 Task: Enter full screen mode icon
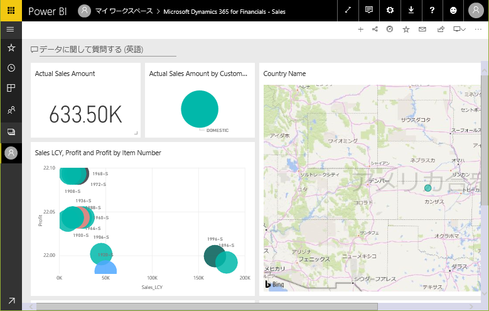point(348,10)
